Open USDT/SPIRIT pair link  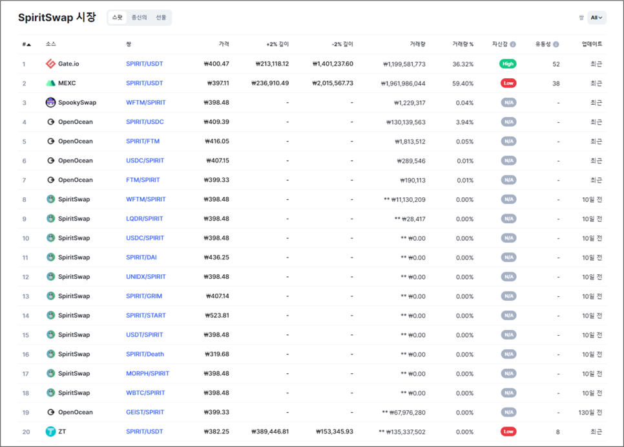point(145,334)
